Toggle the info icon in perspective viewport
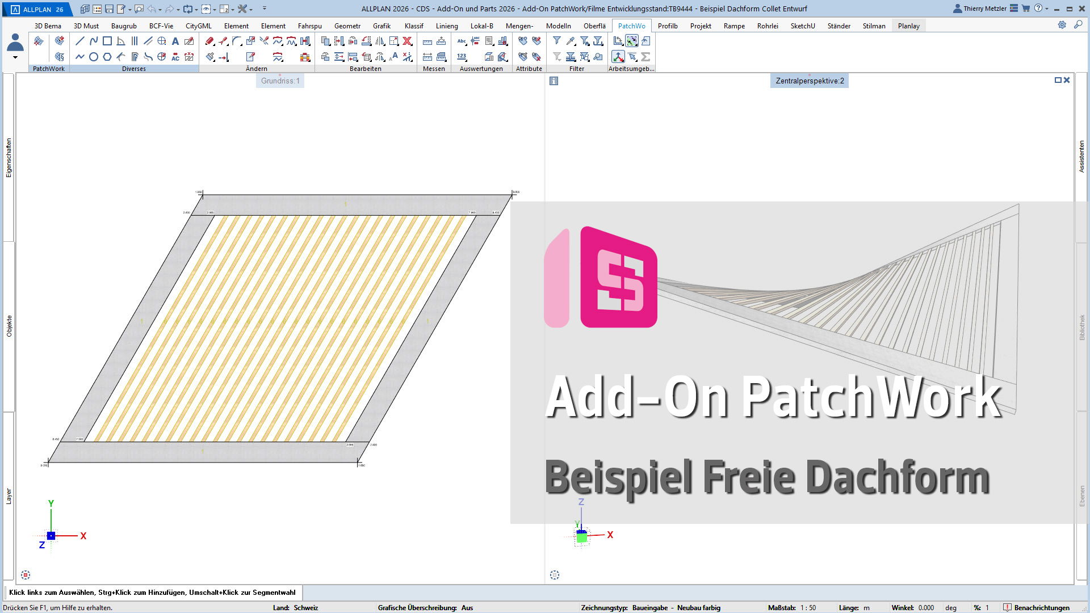The image size is (1090, 613). tap(554, 81)
